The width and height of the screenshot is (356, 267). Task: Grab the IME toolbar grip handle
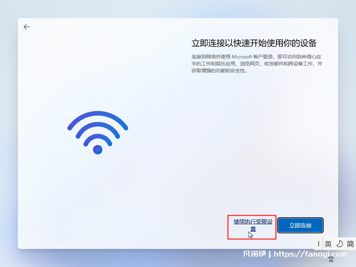[x=318, y=244]
